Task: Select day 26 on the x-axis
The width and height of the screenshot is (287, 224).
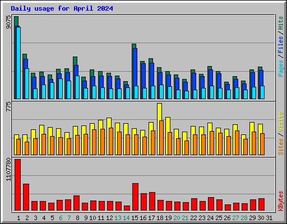Action: [227, 218]
